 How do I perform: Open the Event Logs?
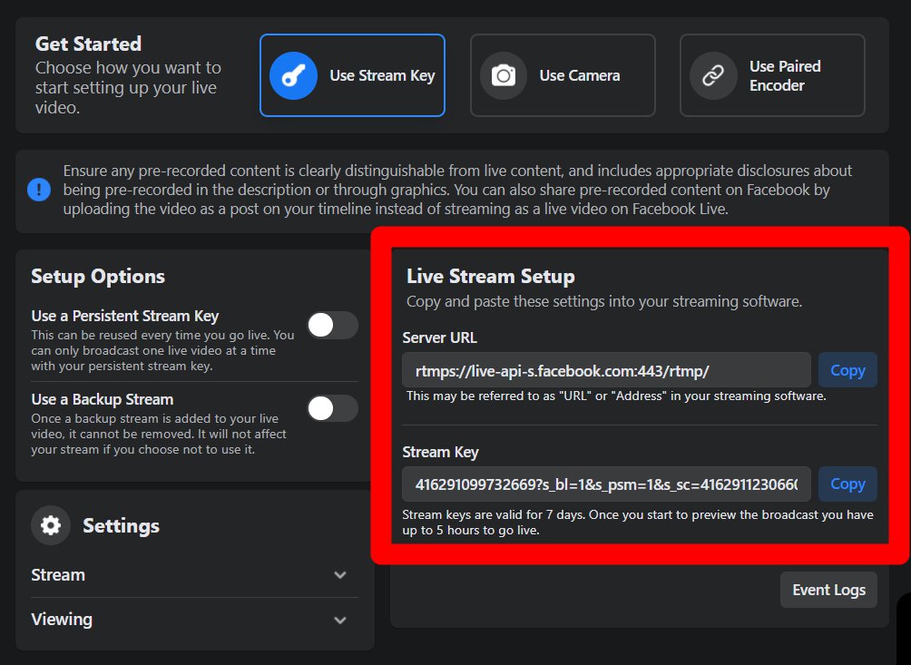[x=828, y=590]
